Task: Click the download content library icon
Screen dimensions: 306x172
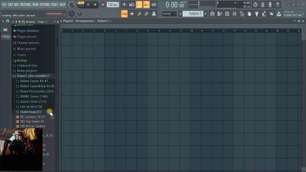Action: (279, 14)
